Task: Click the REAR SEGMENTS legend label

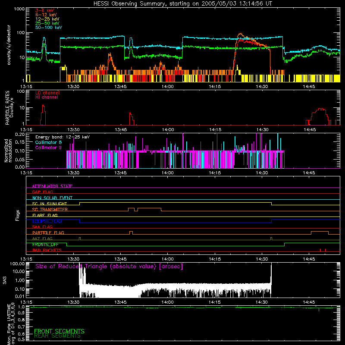Action: pyautogui.click(x=57, y=336)
